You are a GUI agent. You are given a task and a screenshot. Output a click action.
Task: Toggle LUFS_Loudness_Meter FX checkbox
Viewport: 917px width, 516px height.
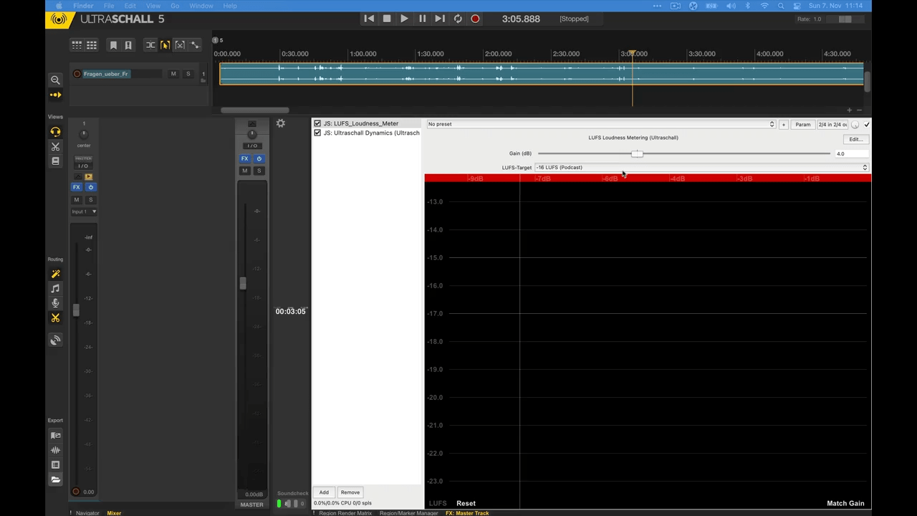pyautogui.click(x=317, y=123)
